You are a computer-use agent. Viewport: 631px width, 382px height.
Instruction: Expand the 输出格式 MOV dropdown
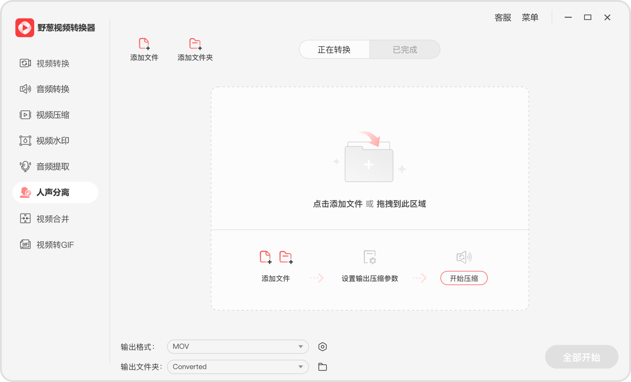[238, 347]
